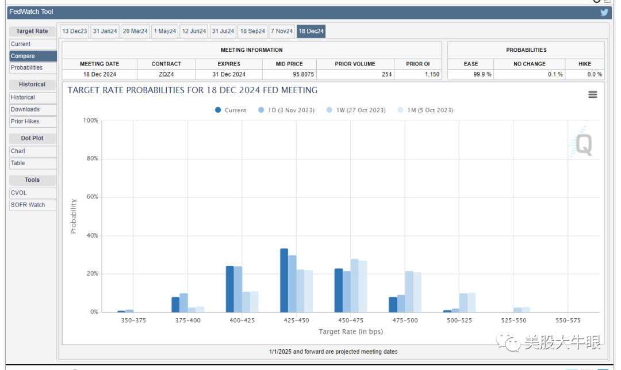Click the Twitter bird icon
The height and width of the screenshot is (370, 621).
604,12
